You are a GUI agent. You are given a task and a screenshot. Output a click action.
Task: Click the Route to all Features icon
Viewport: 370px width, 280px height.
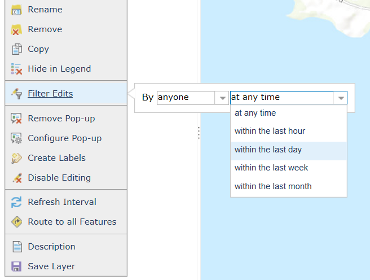coord(16,222)
